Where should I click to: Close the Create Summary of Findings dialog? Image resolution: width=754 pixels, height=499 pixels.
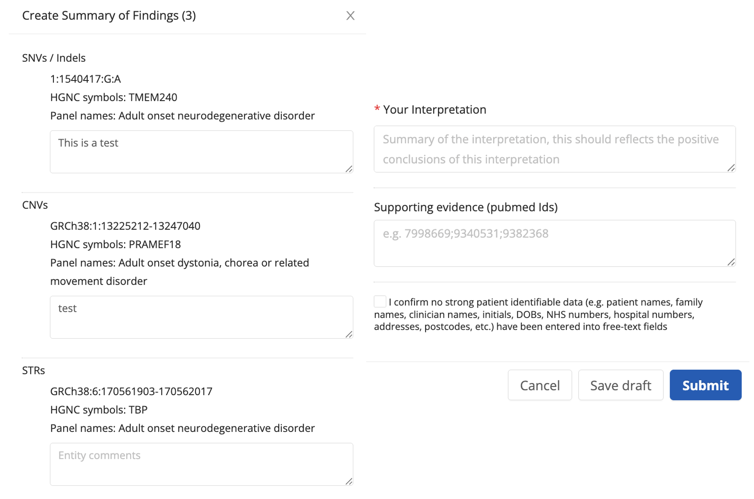point(350,16)
